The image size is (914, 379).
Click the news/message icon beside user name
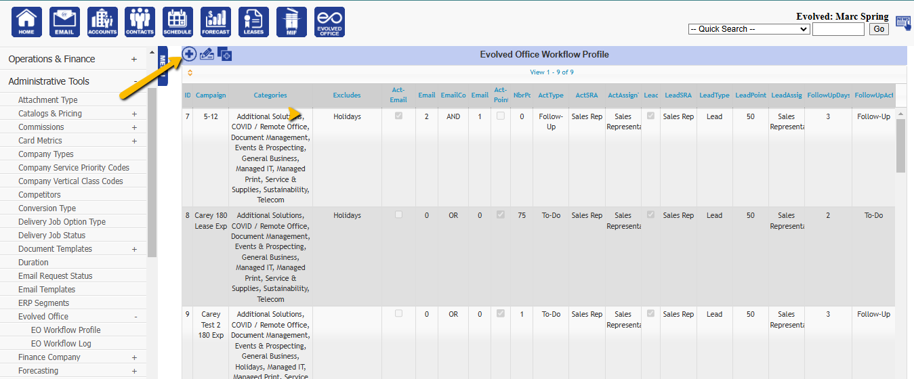point(903,22)
